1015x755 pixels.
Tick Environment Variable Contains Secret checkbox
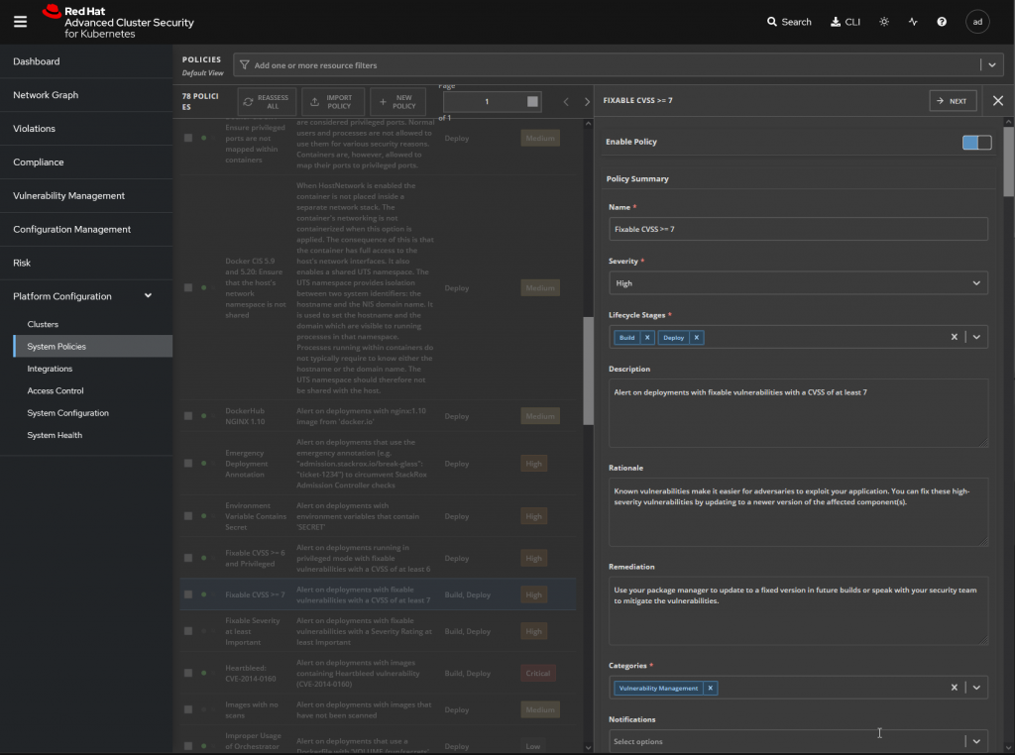tap(187, 516)
